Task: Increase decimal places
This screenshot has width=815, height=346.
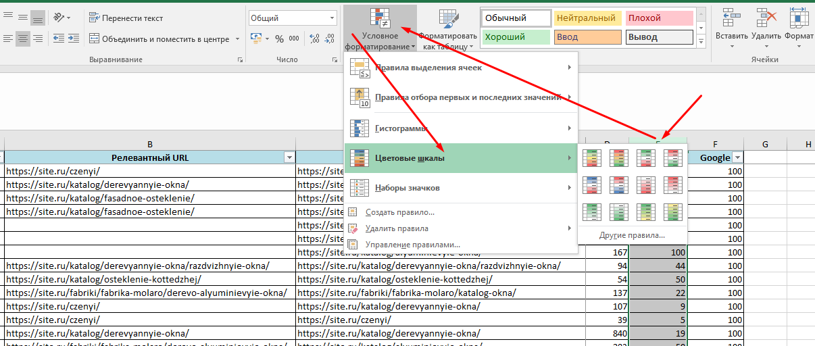Action: (x=314, y=39)
